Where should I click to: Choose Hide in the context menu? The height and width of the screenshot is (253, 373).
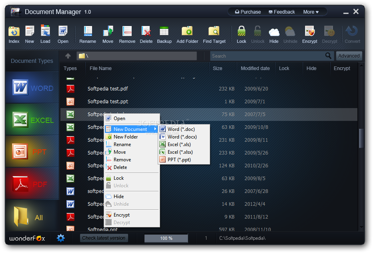[132, 196]
